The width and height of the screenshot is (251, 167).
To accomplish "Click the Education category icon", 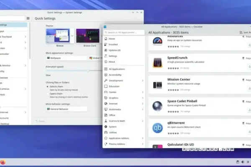I will (x=106, y=86).
